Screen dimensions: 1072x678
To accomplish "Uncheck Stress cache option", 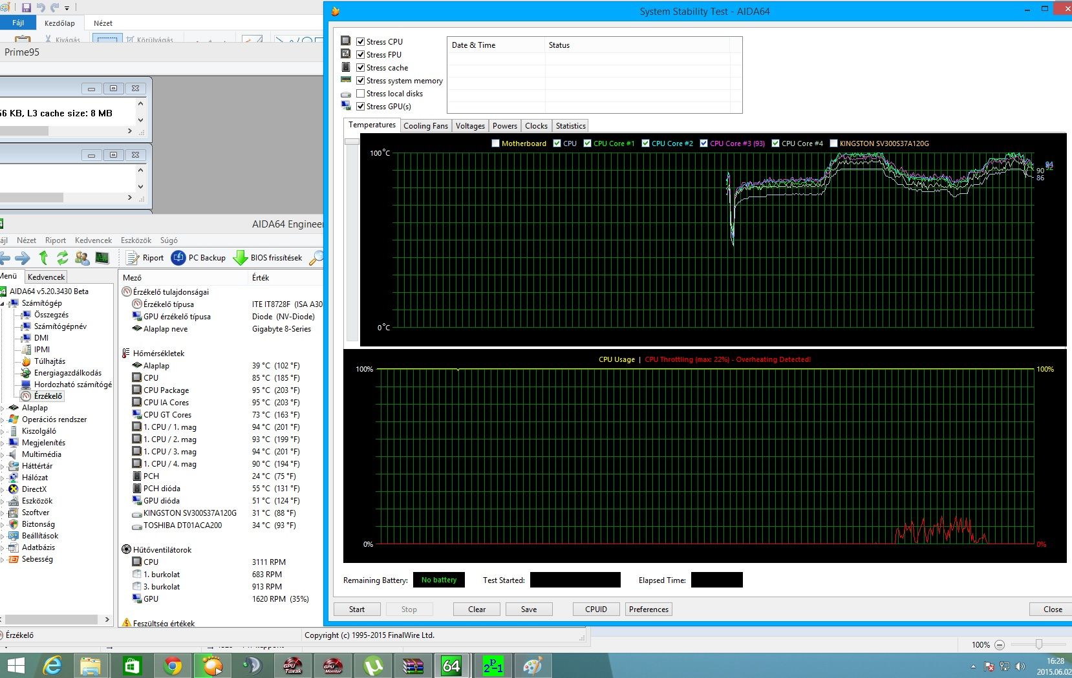I will (361, 68).
